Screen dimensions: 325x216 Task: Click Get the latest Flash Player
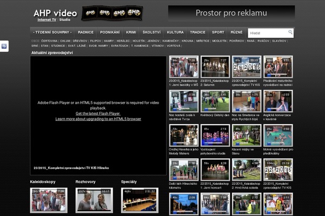pyautogui.click(x=98, y=113)
